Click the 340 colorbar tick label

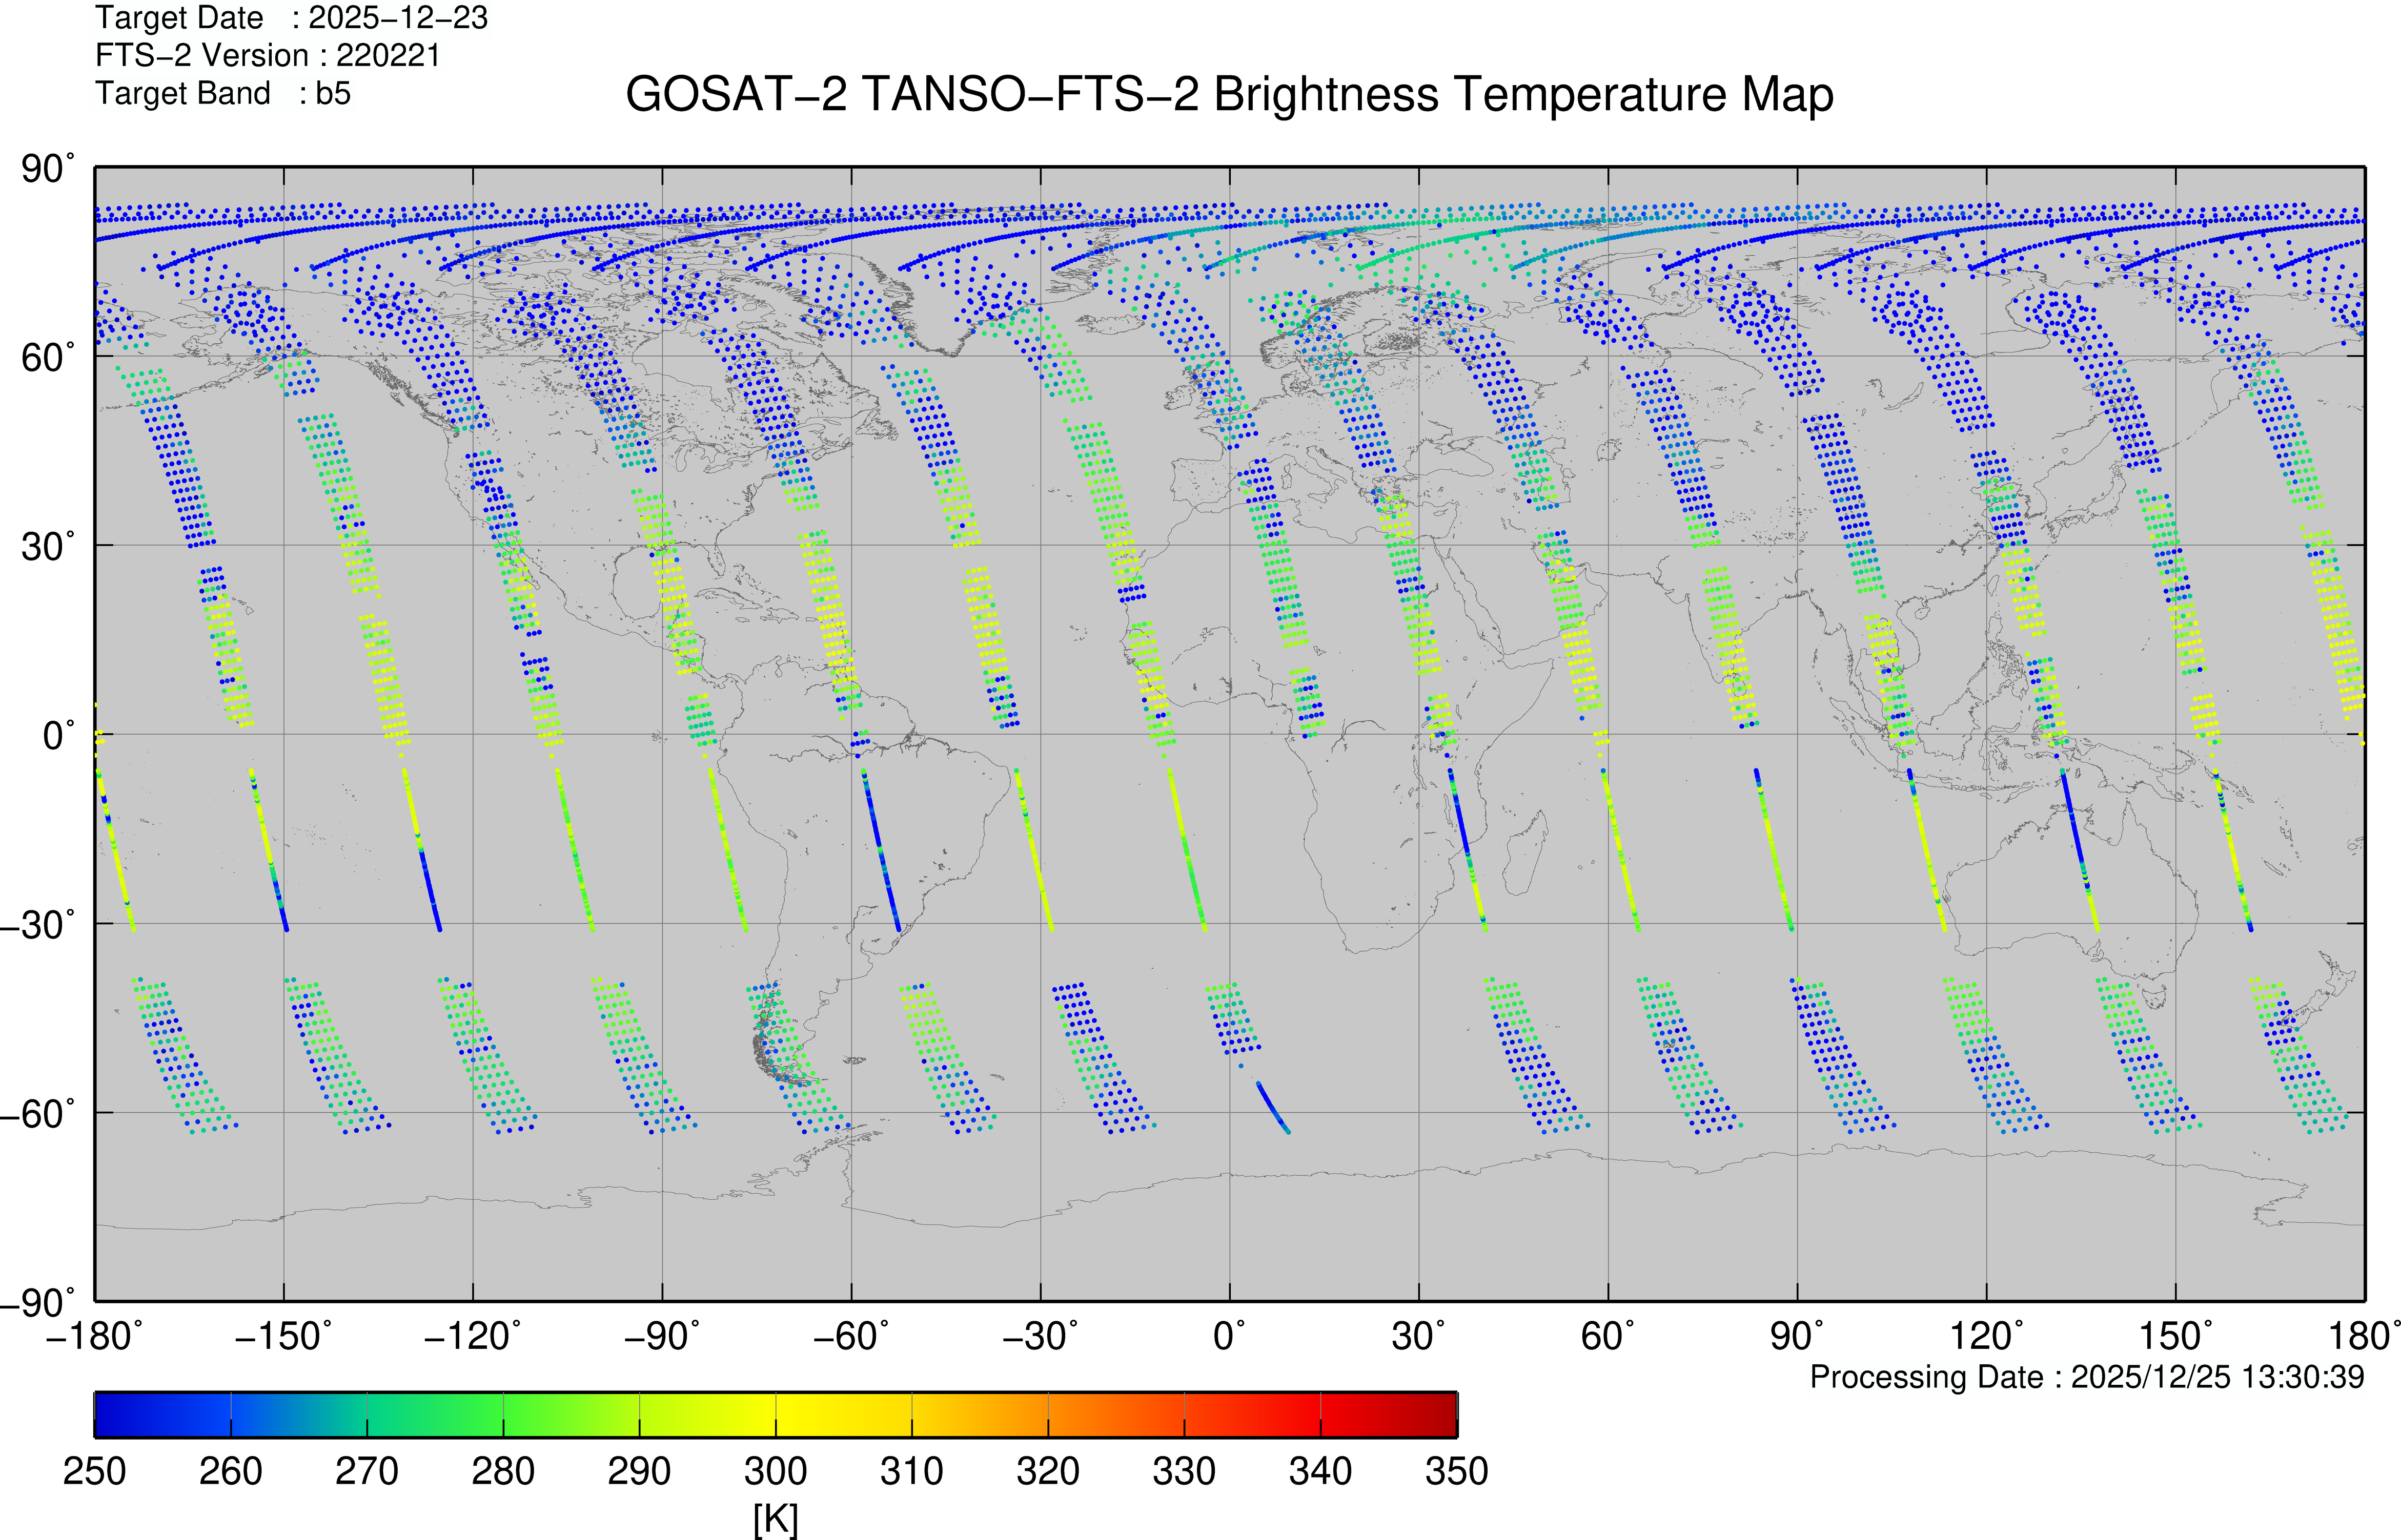[1319, 1471]
